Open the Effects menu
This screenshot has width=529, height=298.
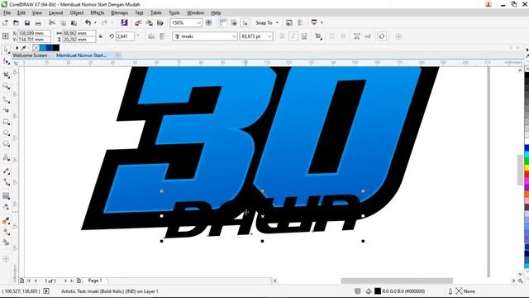pyautogui.click(x=98, y=13)
